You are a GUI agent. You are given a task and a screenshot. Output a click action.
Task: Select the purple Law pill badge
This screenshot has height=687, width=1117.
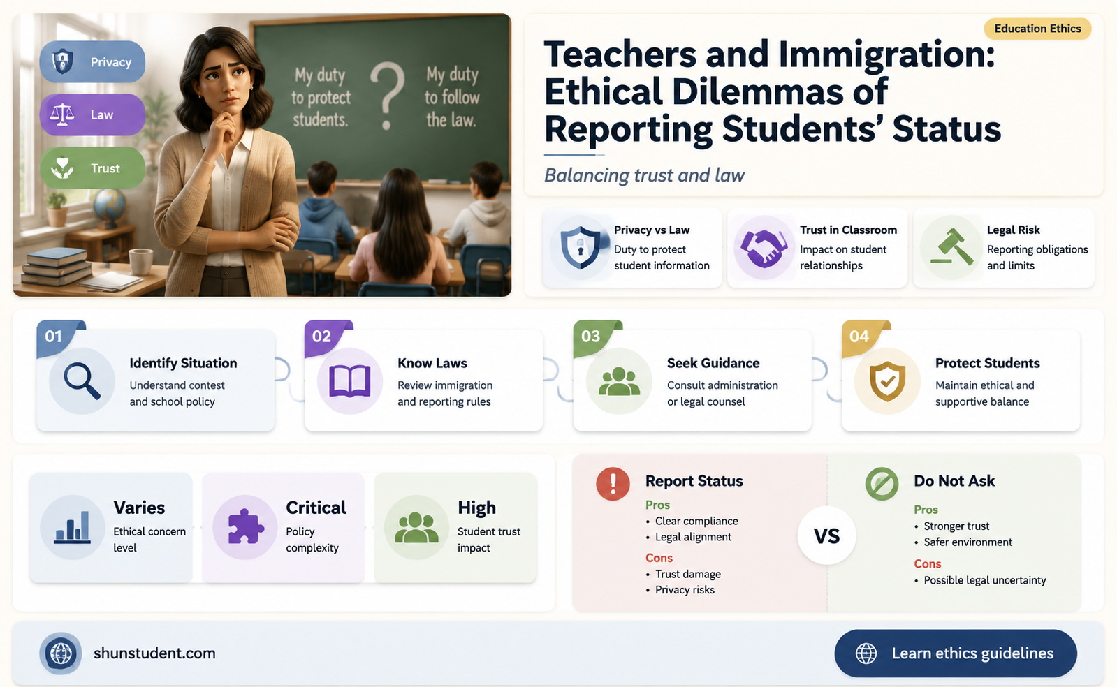point(92,114)
